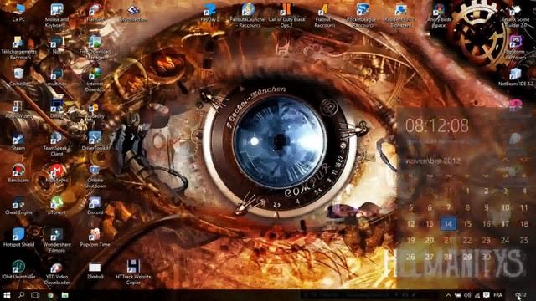Viewport: 536px width, 301px height.
Task: Launch Bandicam recorder
Action: [x=18, y=173]
